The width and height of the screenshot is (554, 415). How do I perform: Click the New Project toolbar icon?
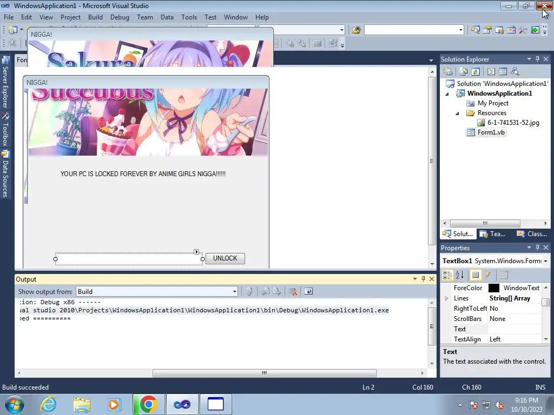13,30
